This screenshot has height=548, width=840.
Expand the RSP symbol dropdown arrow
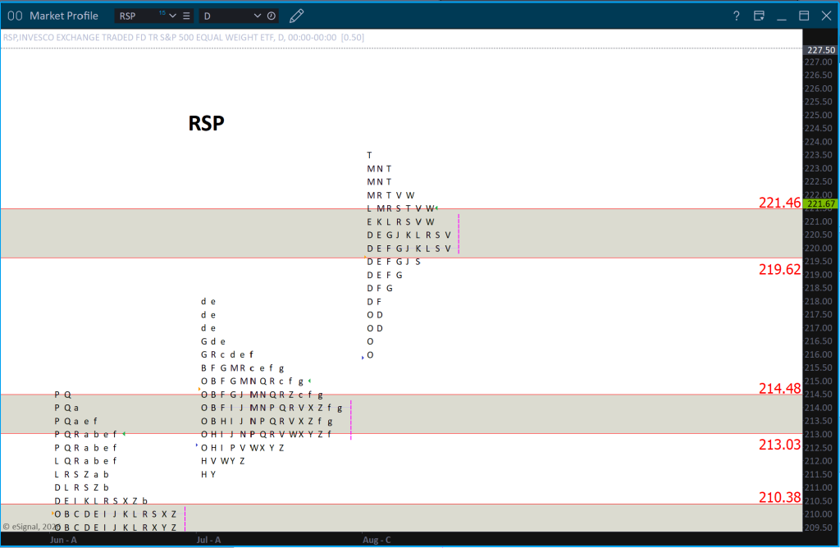click(x=172, y=16)
